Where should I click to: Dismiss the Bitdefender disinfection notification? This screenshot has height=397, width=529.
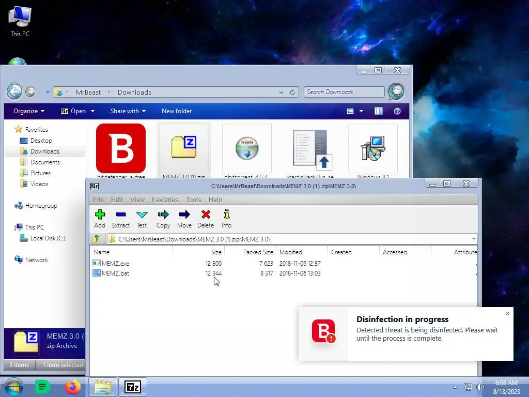tap(507, 314)
